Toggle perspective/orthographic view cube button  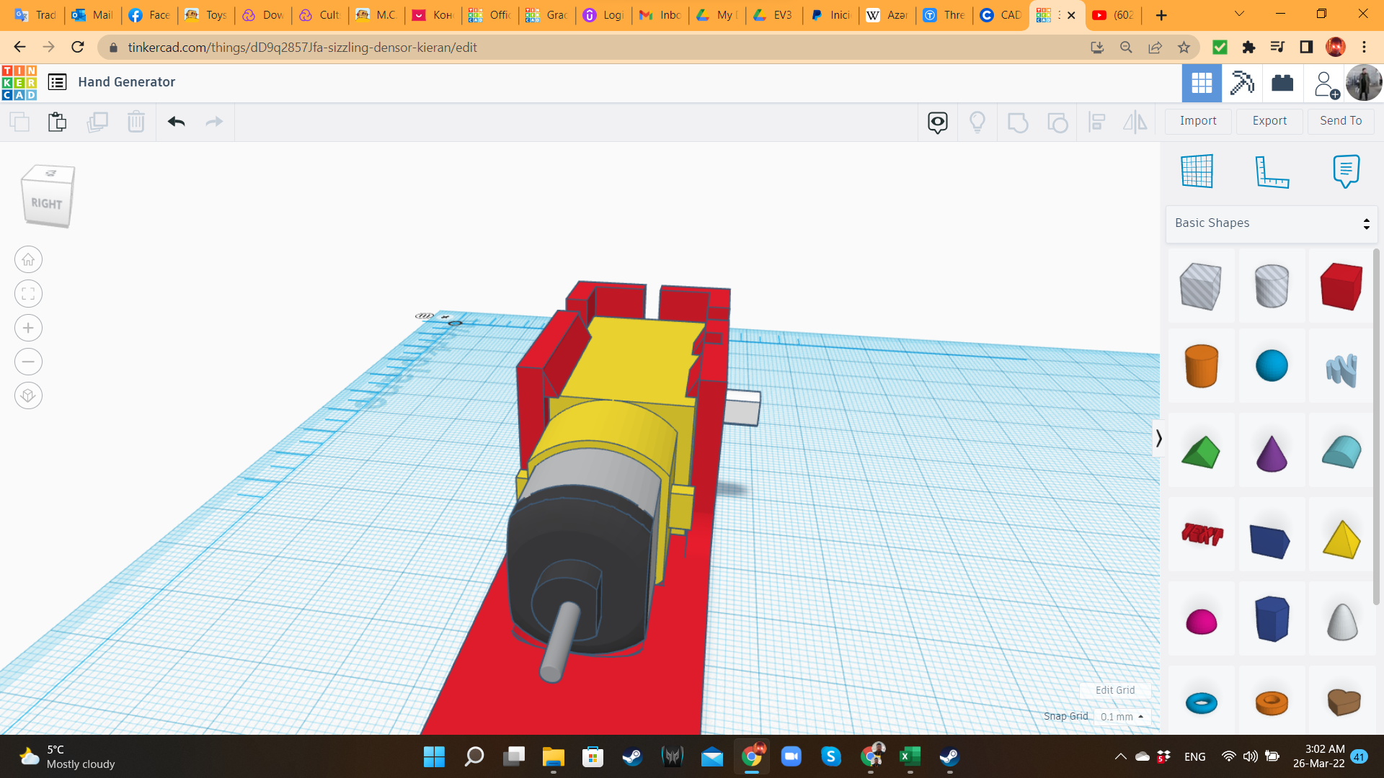(x=28, y=395)
